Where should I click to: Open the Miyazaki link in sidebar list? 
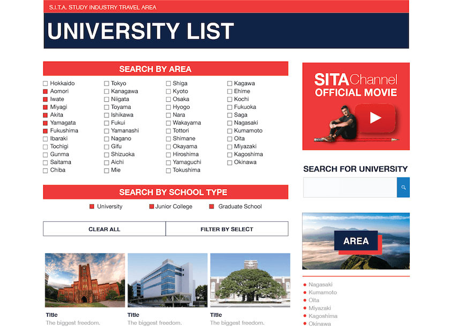[320, 308]
